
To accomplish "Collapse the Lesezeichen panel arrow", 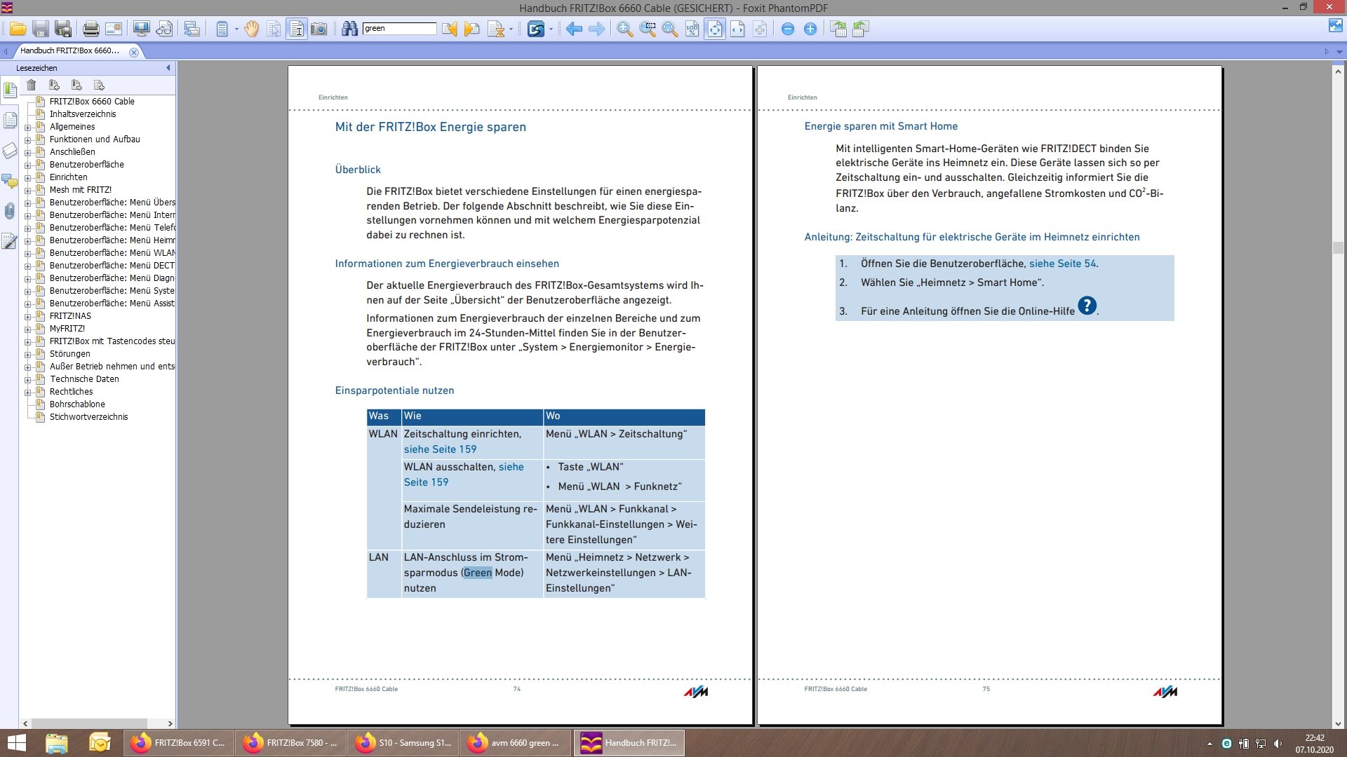I will click(168, 68).
